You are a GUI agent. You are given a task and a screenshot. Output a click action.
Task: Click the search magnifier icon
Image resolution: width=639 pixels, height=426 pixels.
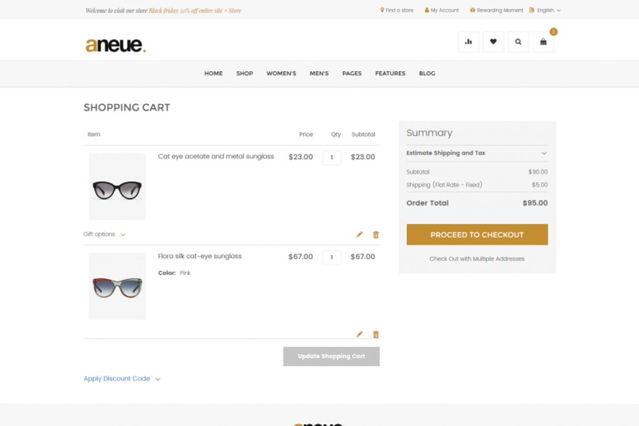[518, 42]
